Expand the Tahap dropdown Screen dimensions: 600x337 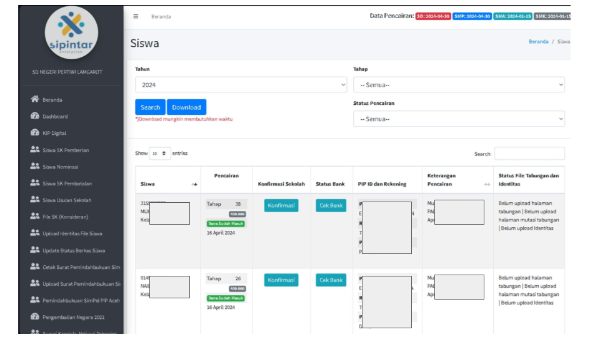(x=459, y=85)
